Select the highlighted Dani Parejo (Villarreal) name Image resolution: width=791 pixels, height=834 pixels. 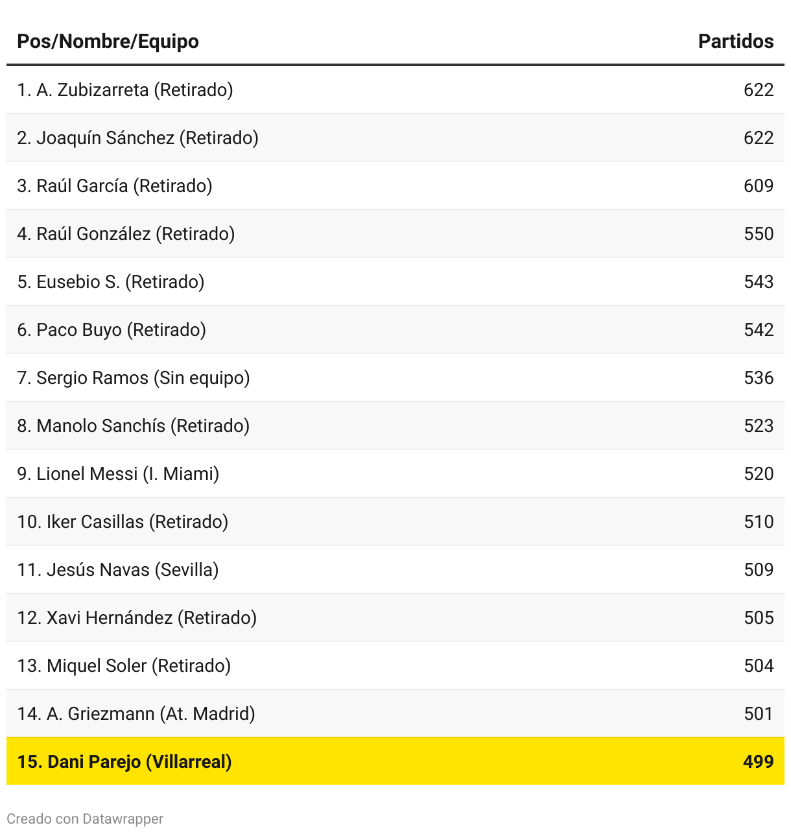[124, 762]
